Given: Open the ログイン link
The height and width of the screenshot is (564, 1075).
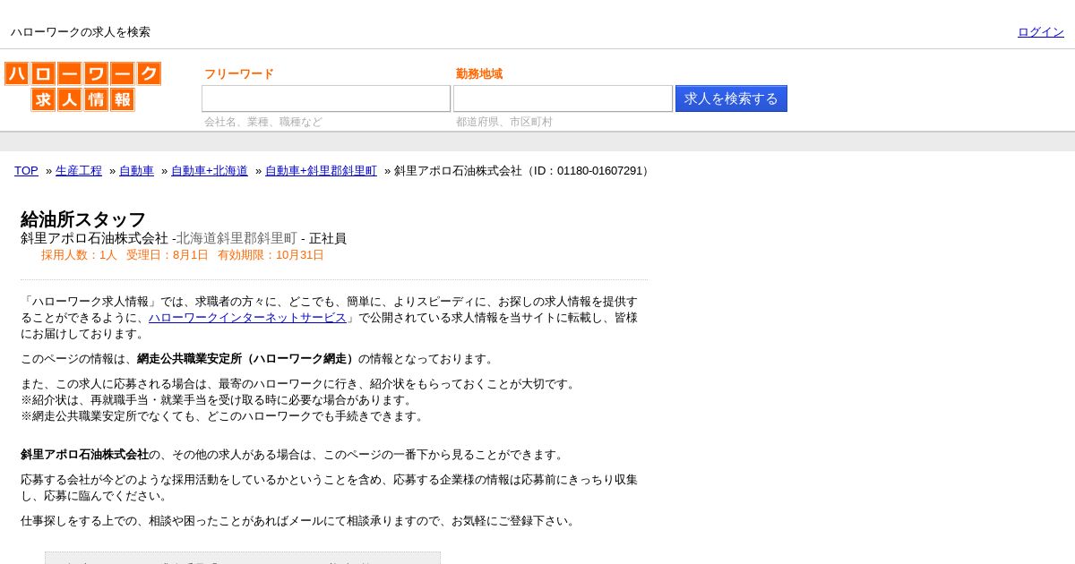Looking at the screenshot, I should click(1041, 32).
